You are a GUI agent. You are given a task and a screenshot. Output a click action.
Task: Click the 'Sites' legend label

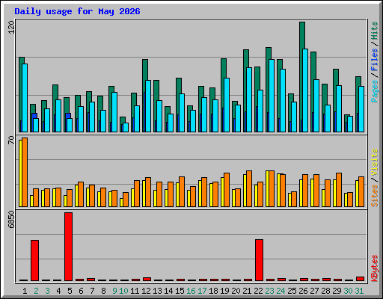[374, 196]
